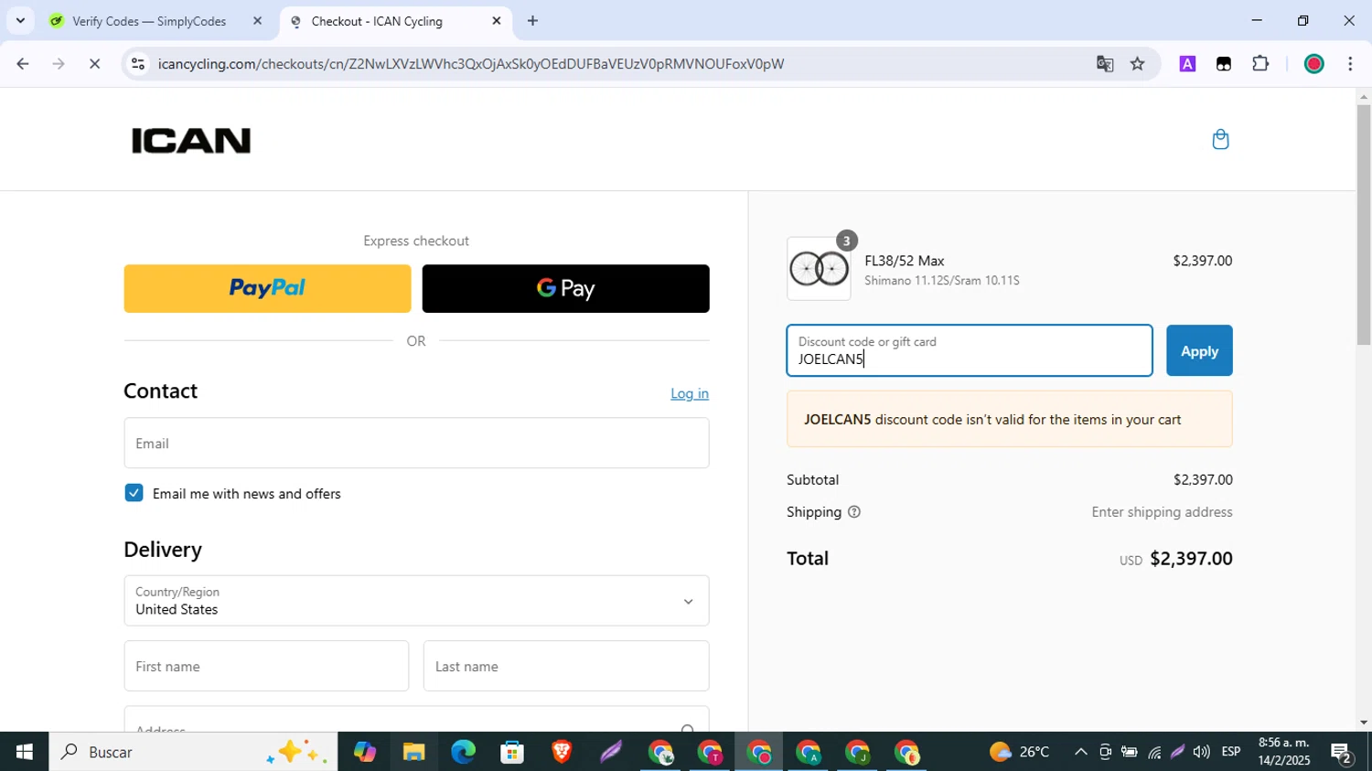The image size is (1372, 771).
Task: Open the clock and date flyout
Action: coord(1283,752)
